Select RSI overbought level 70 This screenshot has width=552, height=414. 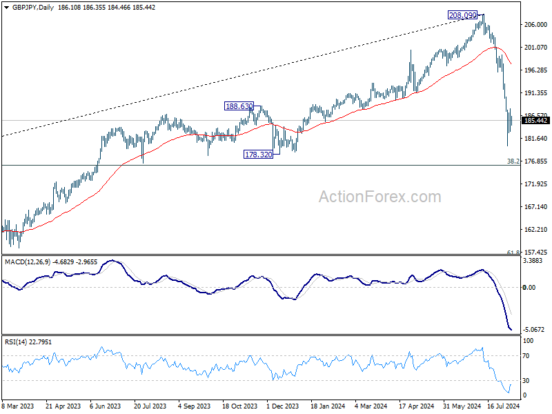tap(526, 356)
